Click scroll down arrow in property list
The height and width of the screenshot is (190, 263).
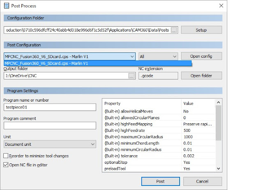click(218, 168)
